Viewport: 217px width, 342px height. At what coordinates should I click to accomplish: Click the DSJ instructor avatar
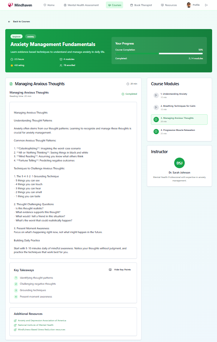click(x=179, y=163)
